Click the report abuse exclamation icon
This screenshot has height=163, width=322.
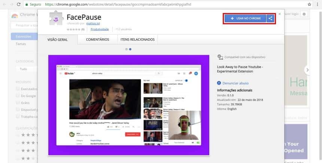pyautogui.click(x=219, y=83)
